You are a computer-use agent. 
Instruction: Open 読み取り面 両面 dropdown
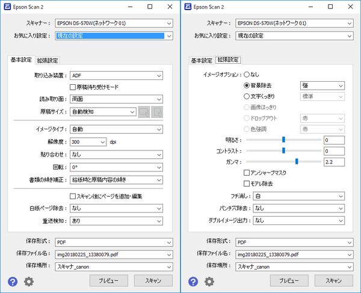point(116,99)
